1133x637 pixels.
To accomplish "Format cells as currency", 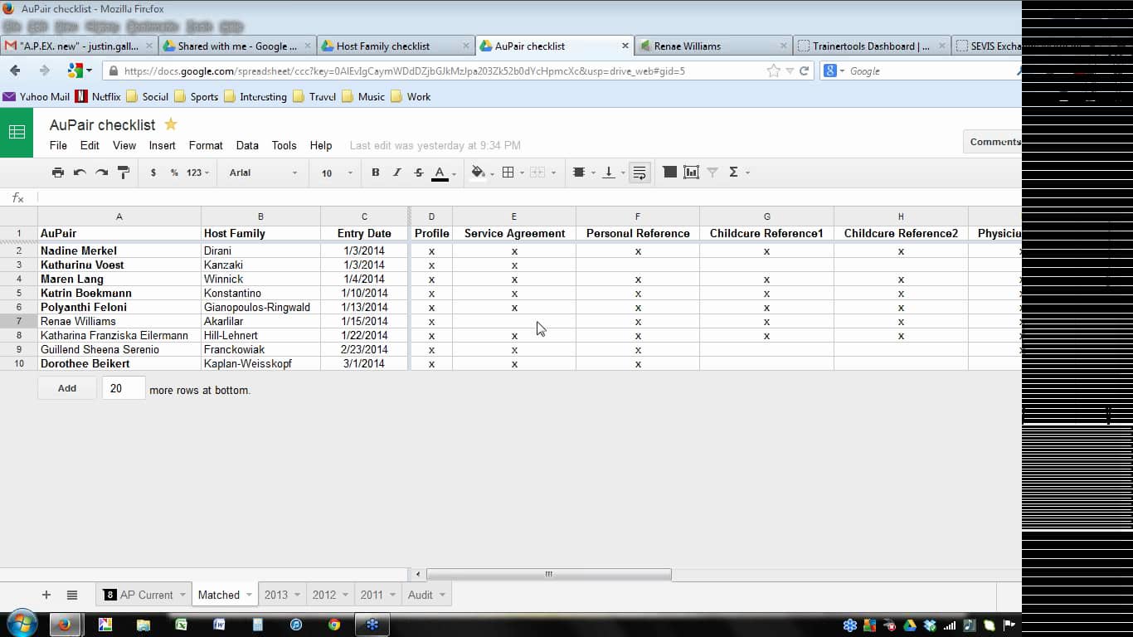I will tap(153, 173).
